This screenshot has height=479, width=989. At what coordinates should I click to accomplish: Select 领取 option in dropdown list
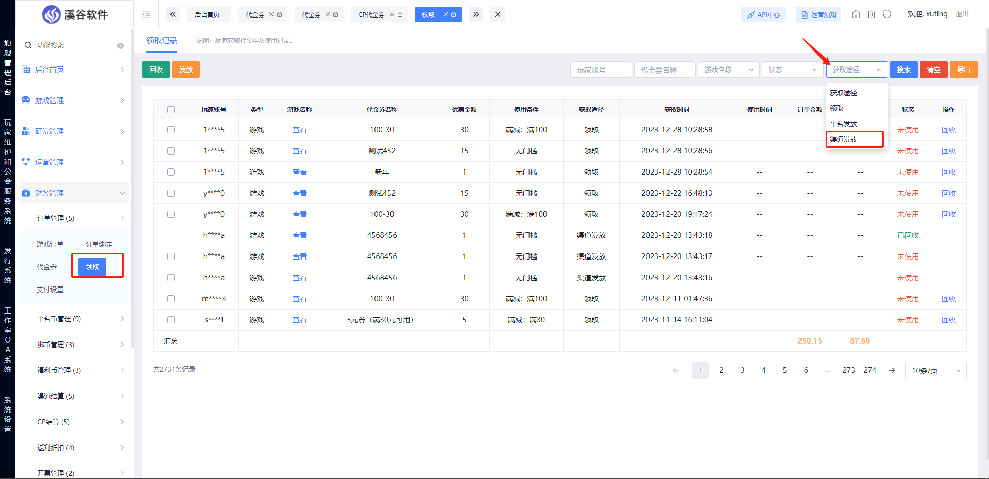click(857, 108)
